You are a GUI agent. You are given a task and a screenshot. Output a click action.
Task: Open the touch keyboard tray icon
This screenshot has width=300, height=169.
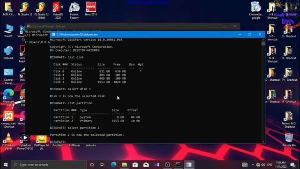245,165
